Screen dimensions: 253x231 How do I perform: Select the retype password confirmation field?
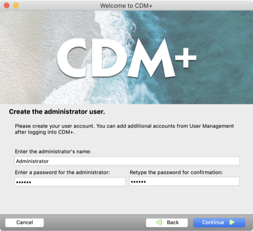pos(185,181)
